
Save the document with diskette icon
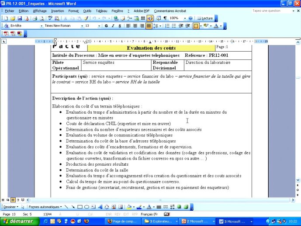(x=20, y=18)
